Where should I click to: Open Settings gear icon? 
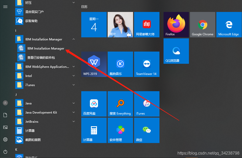click(5, 139)
